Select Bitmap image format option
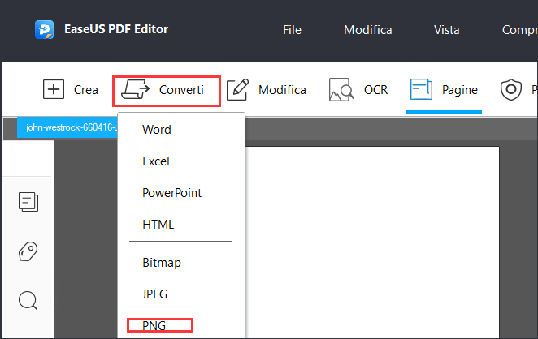 click(162, 263)
